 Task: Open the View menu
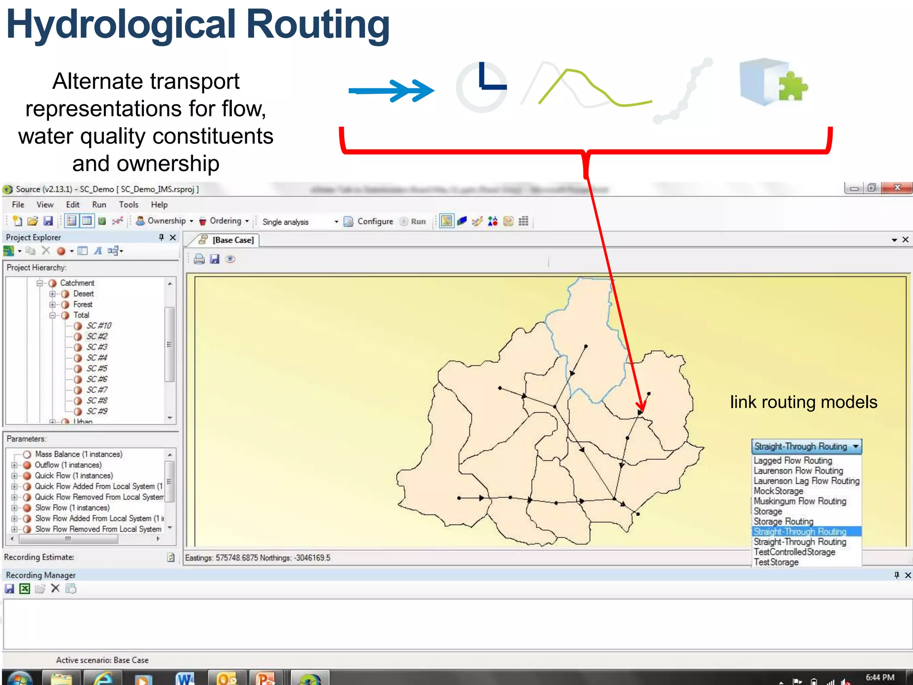45,205
